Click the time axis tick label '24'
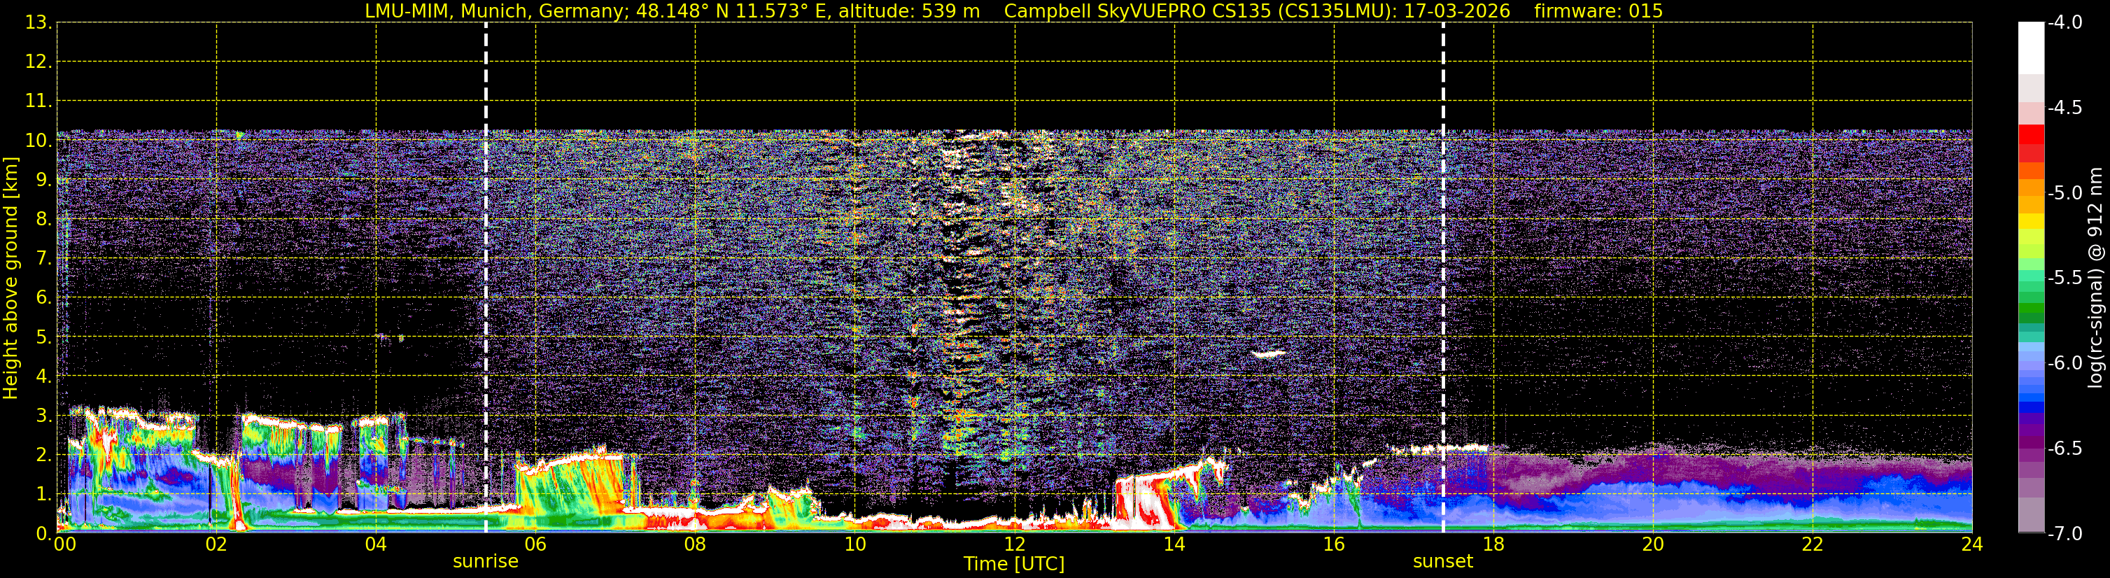 (x=1972, y=544)
